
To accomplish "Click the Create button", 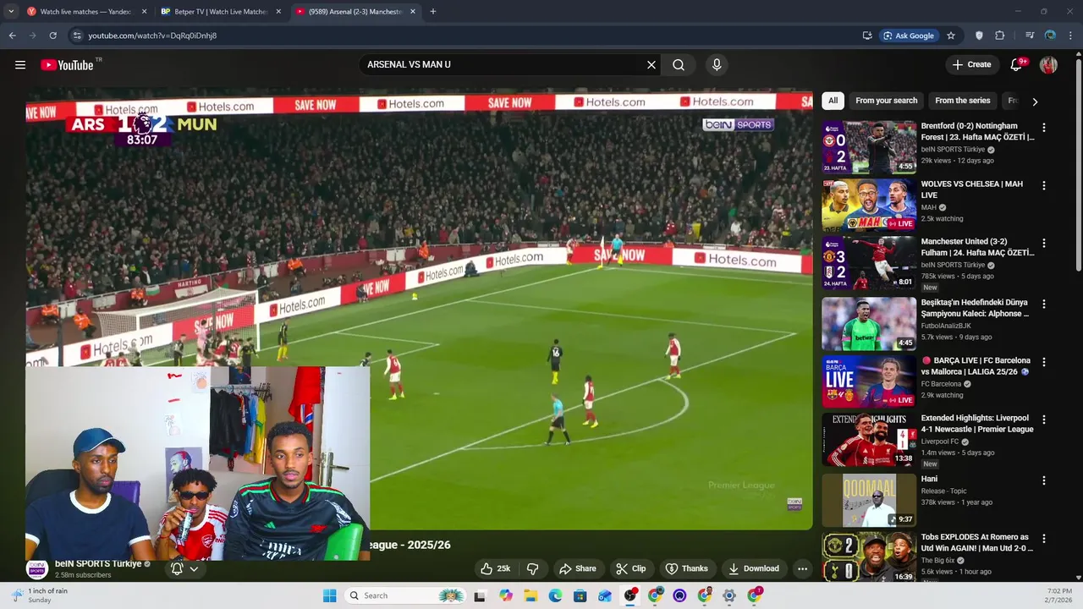I will click(x=971, y=65).
